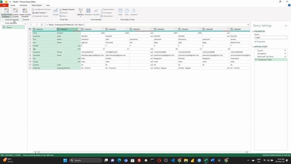Select the Sheet1 query in Queries pane
291x164 pixels.
[x=13, y=27]
